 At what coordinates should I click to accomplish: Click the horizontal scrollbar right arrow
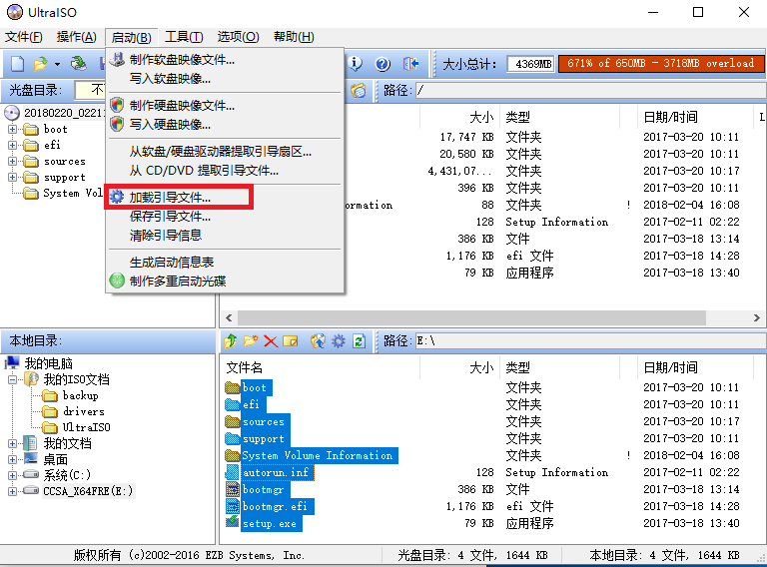pos(756,317)
